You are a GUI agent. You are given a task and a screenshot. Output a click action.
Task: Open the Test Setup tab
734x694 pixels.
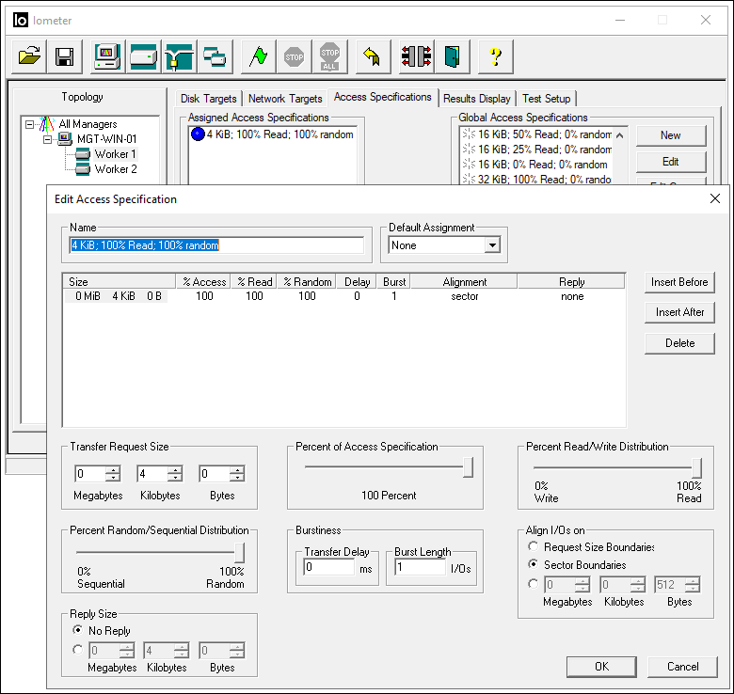pyautogui.click(x=546, y=99)
